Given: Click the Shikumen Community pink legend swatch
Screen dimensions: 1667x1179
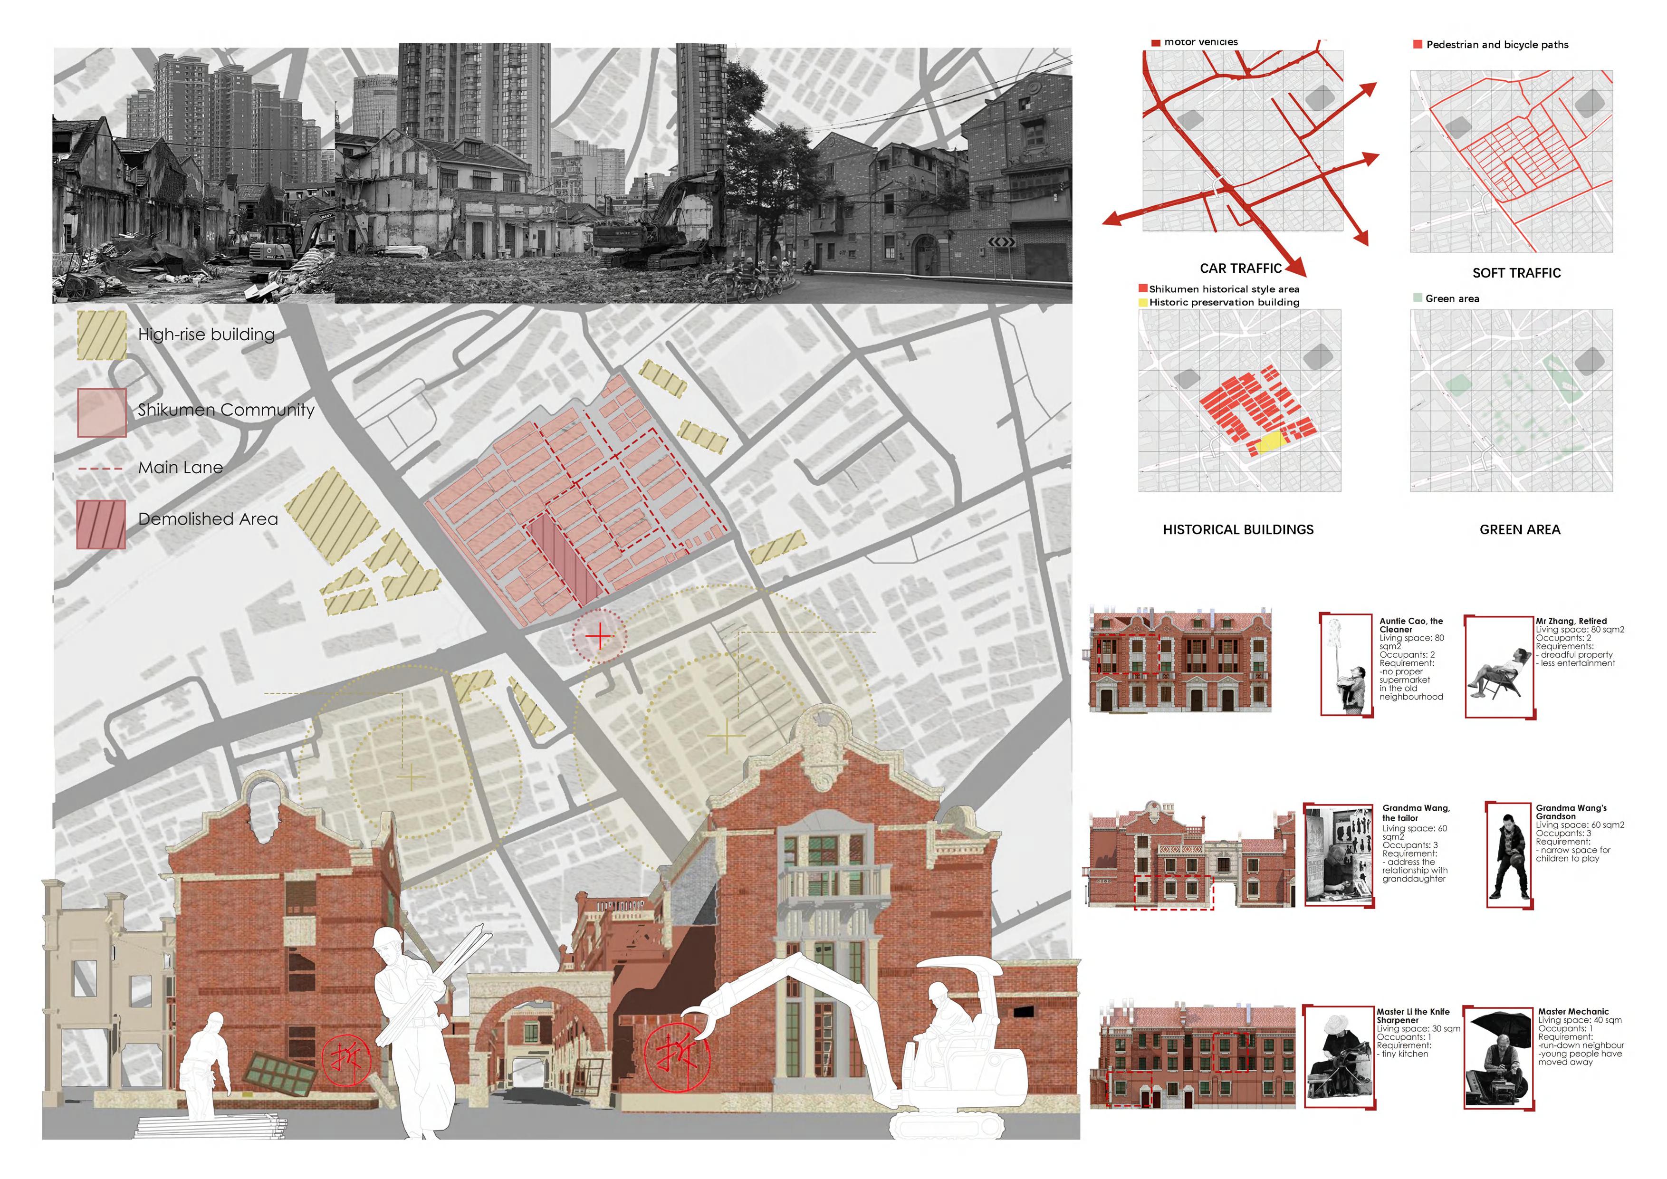Looking at the screenshot, I should (x=102, y=412).
